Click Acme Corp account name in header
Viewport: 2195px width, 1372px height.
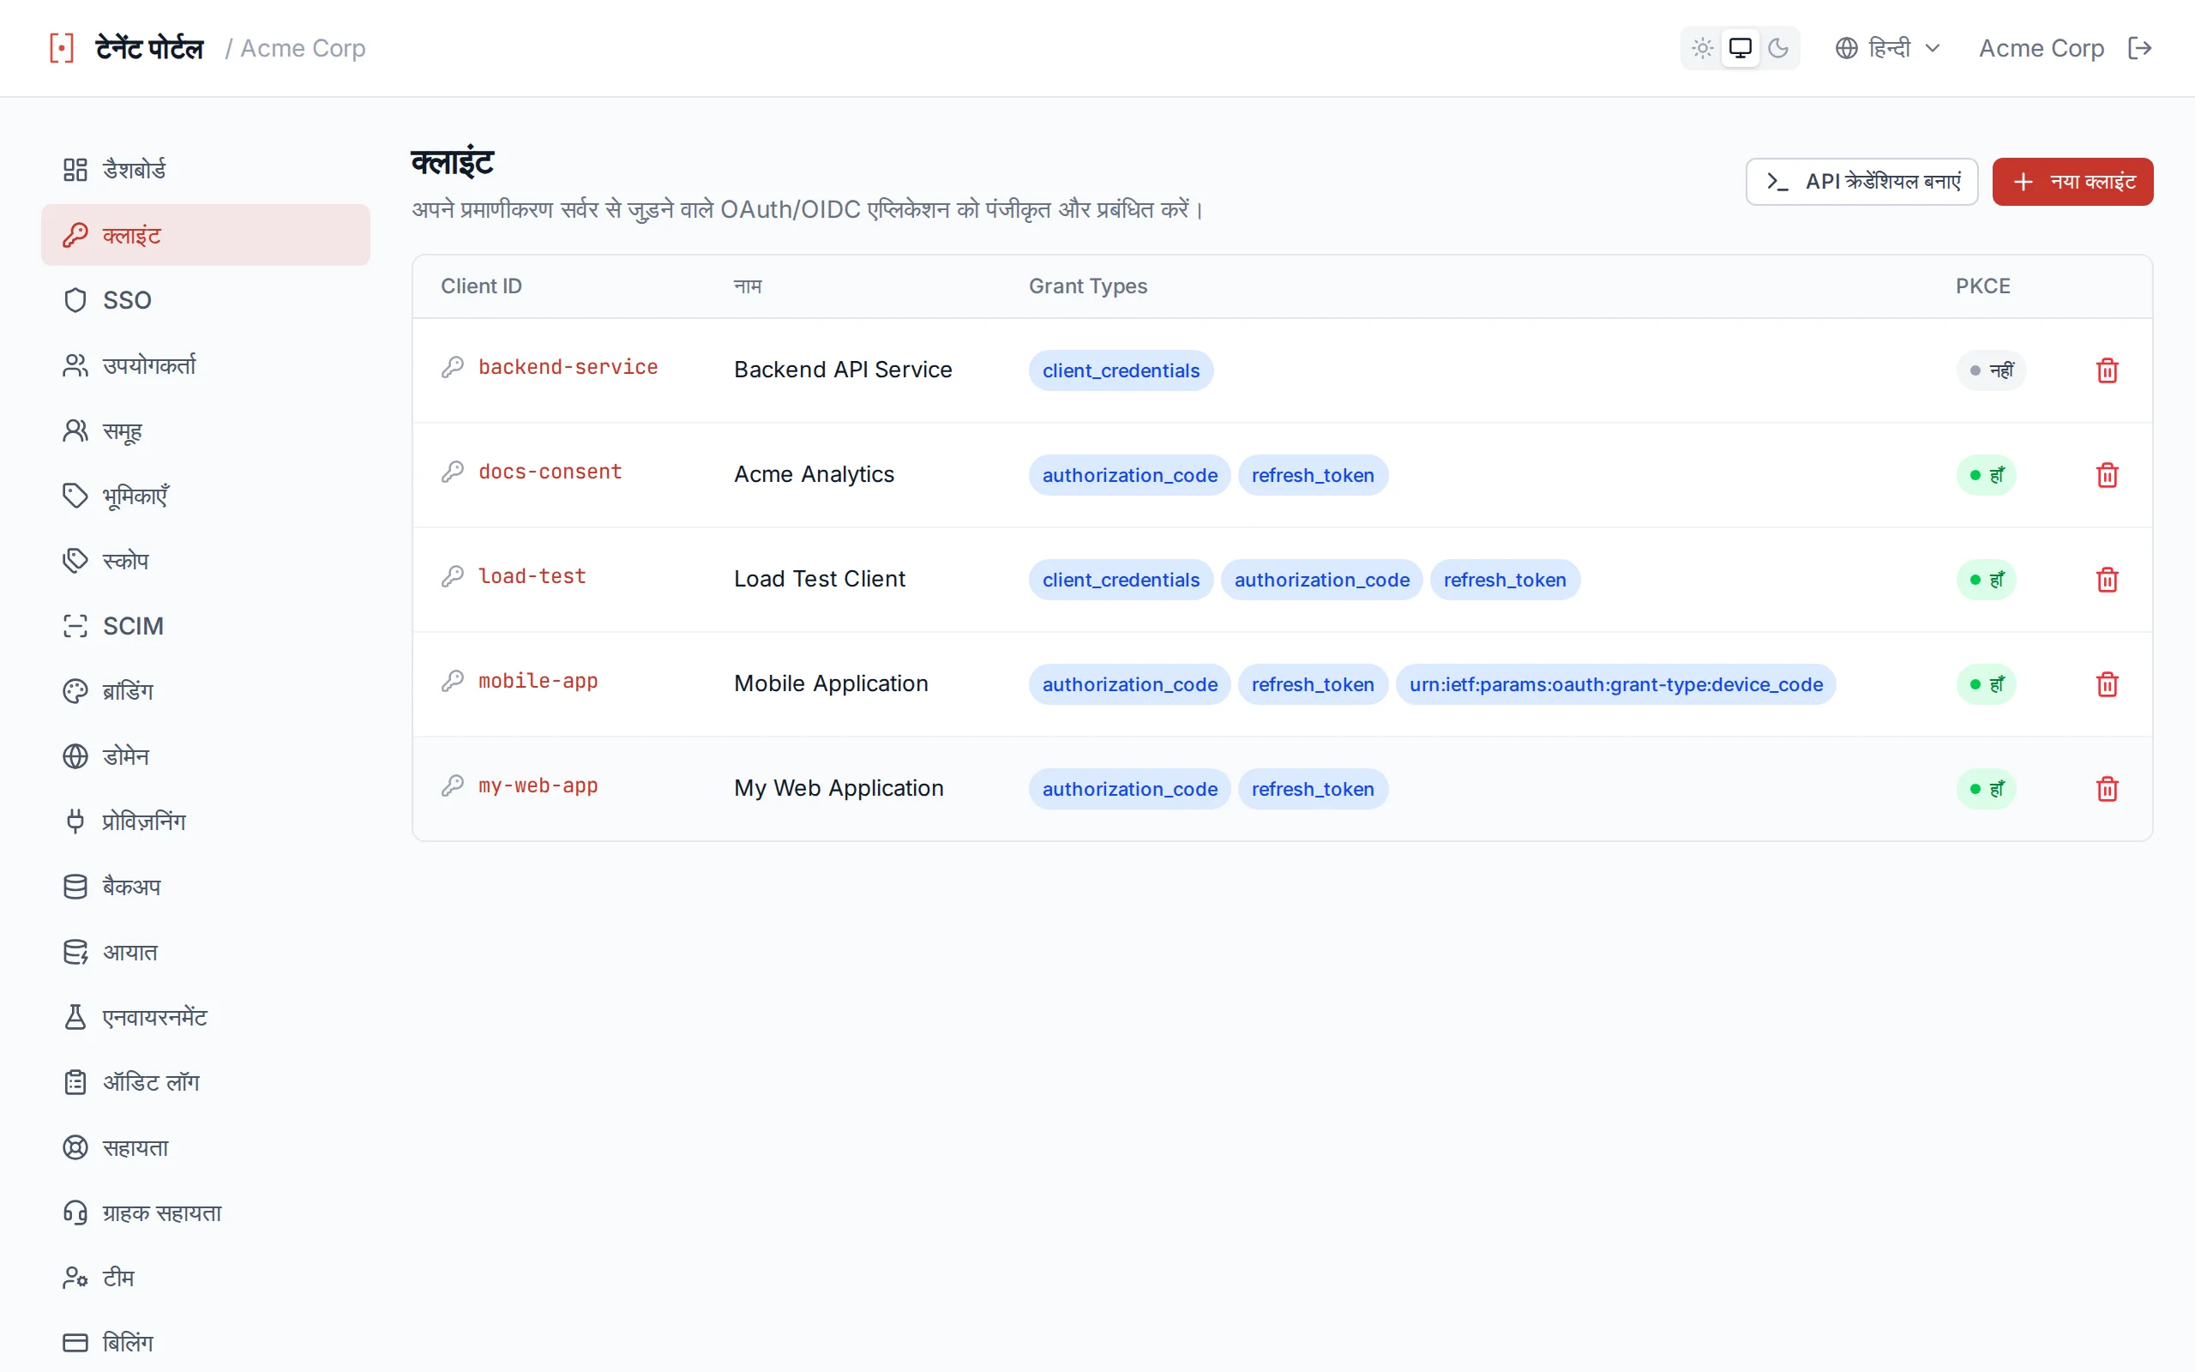[2041, 48]
